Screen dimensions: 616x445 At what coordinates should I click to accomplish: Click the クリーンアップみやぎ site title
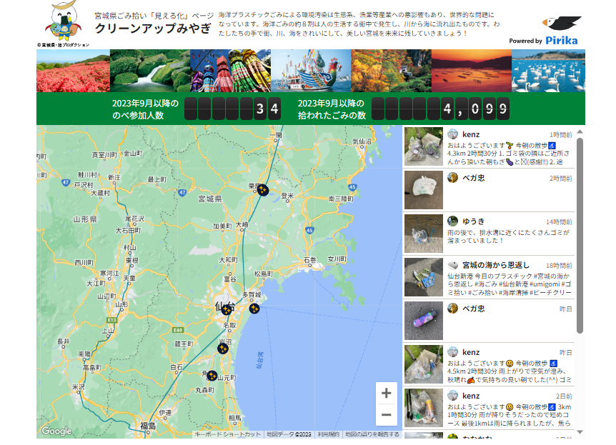coord(153,29)
